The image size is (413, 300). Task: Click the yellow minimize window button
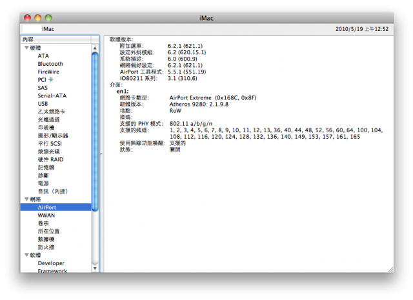pos(38,17)
